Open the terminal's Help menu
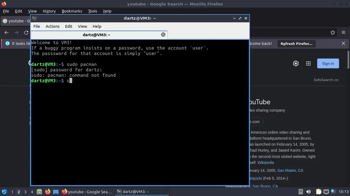Viewport: 350px width, 196px height. [97, 26]
